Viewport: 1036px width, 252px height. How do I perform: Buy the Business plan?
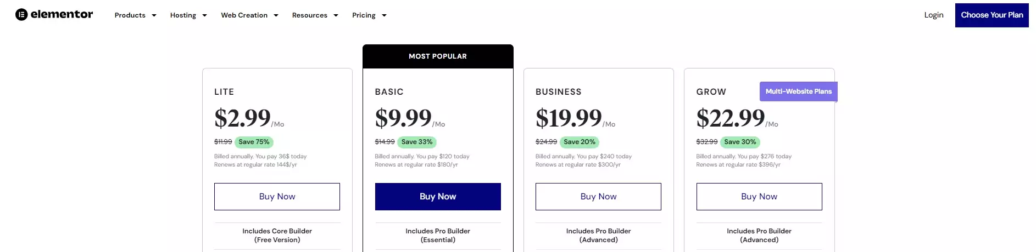click(598, 197)
